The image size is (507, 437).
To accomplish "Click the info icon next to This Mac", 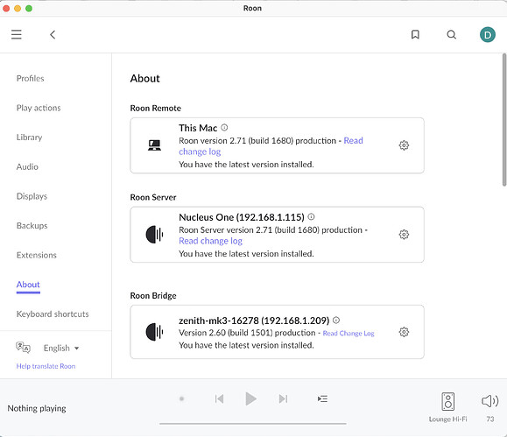I will click(x=224, y=128).
